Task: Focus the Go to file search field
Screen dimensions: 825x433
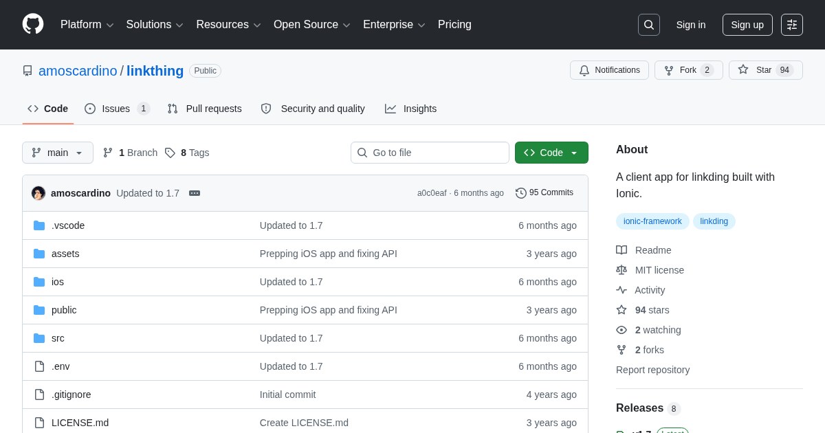Action: click(x=430, y=153)
